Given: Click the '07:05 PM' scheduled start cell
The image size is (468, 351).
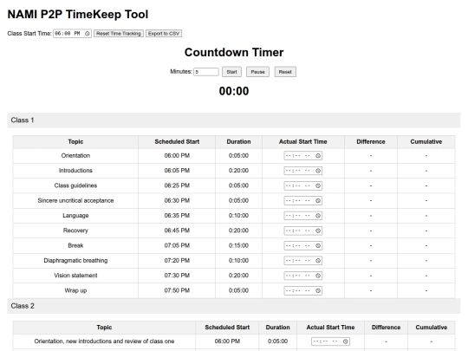Looking at the screenshot, I should tap(177, 245).
